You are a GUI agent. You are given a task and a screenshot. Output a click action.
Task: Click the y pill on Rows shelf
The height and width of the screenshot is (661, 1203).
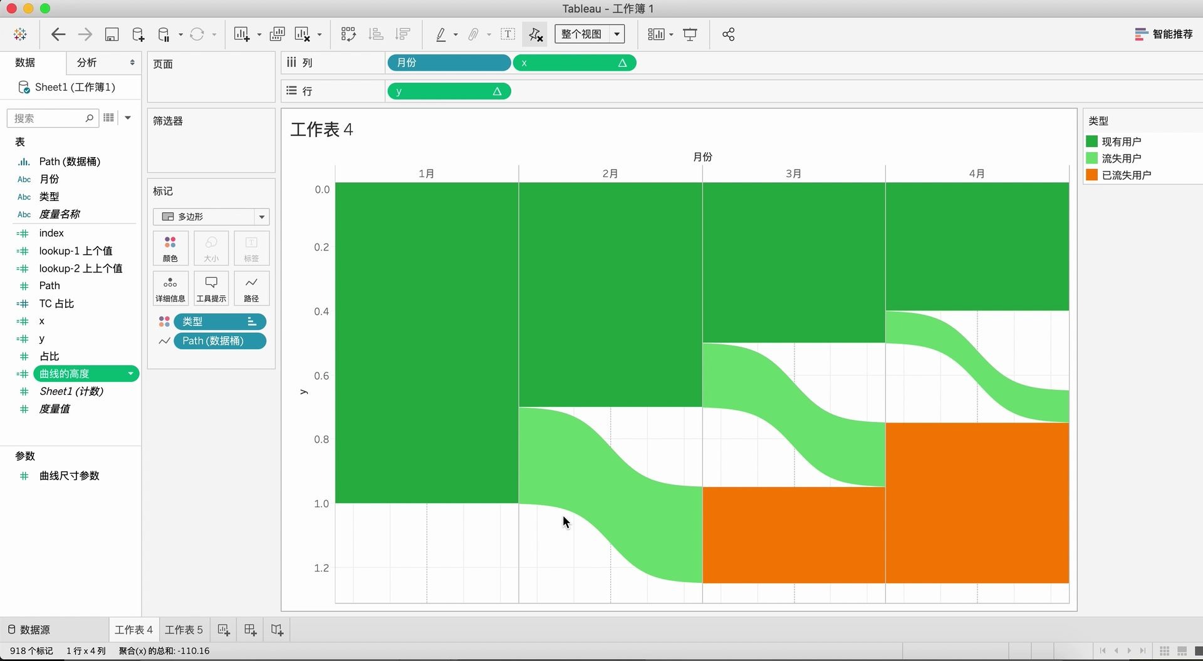click(449, 91)
